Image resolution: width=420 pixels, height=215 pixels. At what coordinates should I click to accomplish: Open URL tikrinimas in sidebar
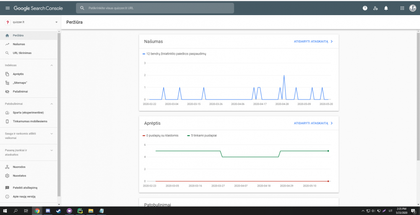click(29, 53)
